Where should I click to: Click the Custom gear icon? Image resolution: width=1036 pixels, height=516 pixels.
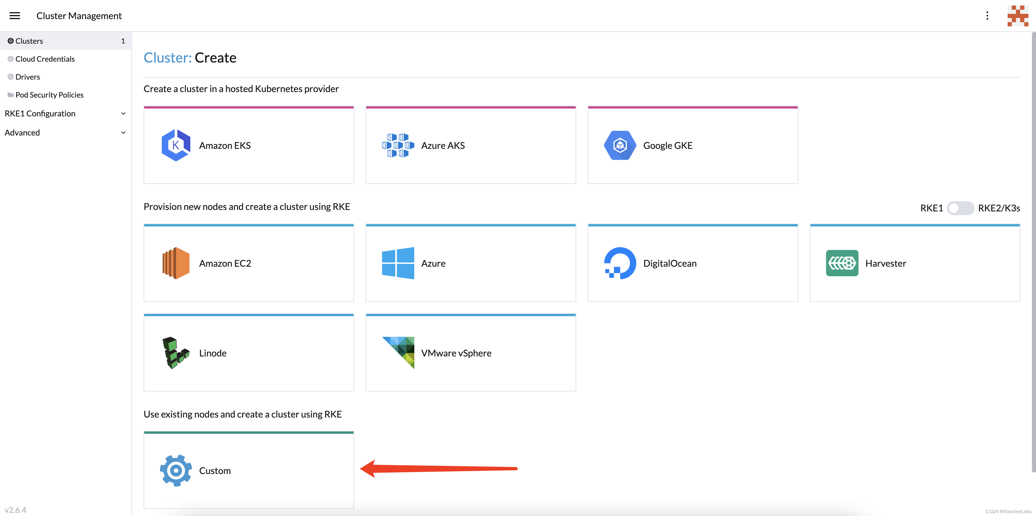(176, 471)
